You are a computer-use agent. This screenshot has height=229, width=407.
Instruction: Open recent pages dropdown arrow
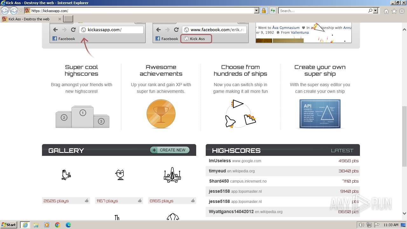coord(21,11)
